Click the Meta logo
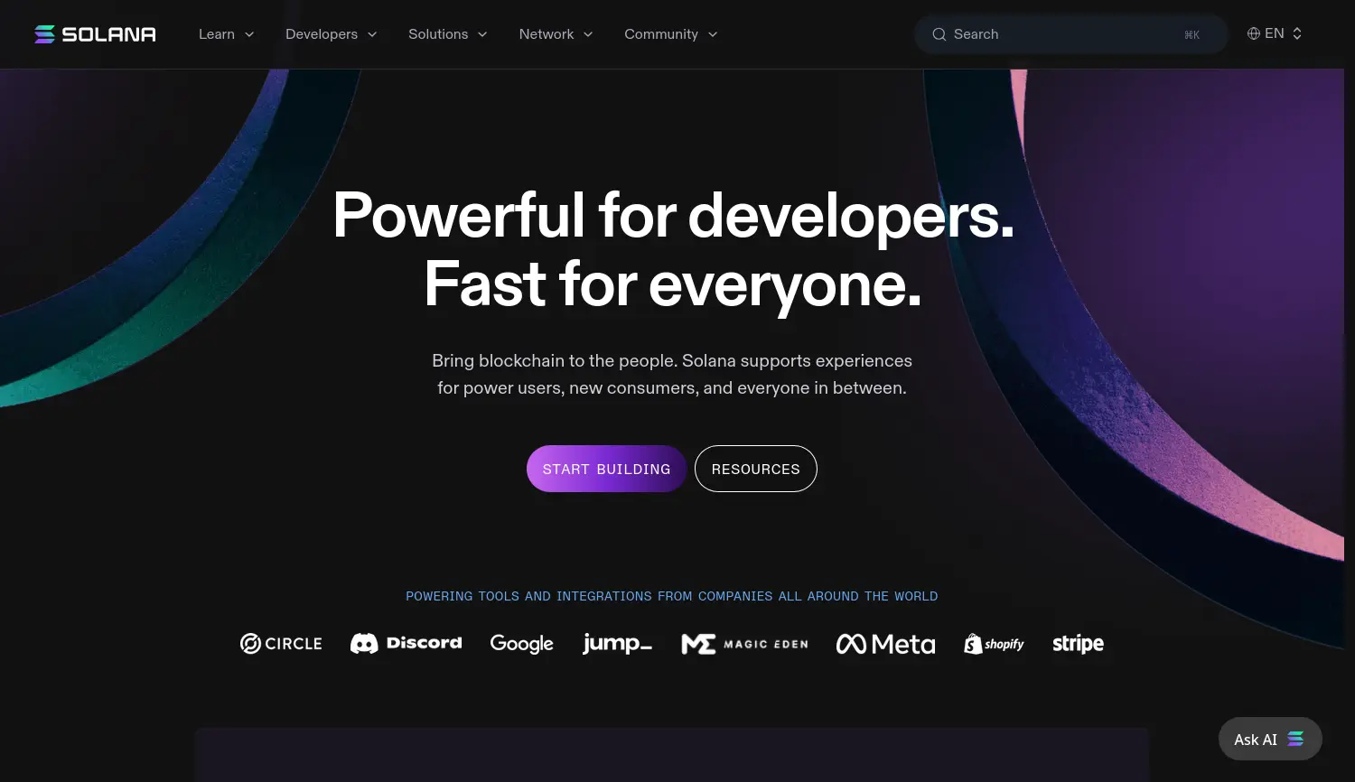This screenshot has width=1355, height=782. click(886, 644)
